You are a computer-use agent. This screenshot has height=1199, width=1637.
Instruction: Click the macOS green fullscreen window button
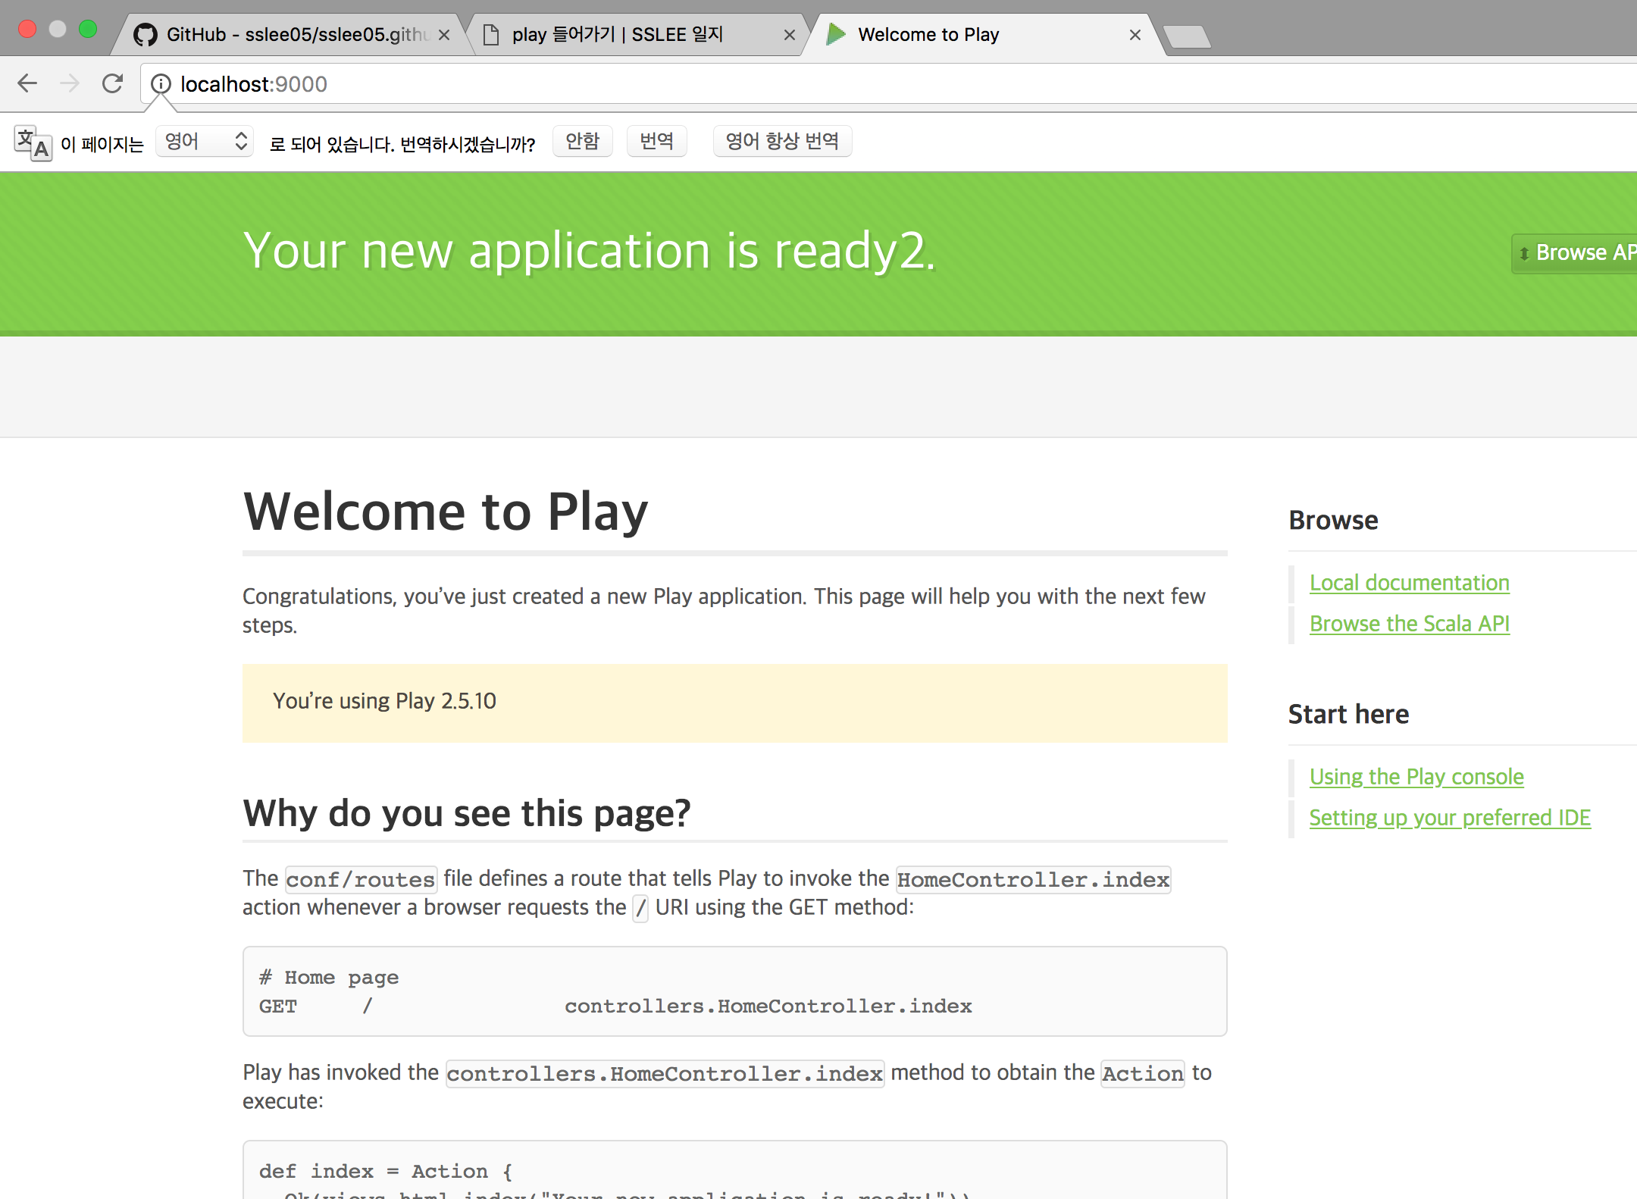[88, 29]
